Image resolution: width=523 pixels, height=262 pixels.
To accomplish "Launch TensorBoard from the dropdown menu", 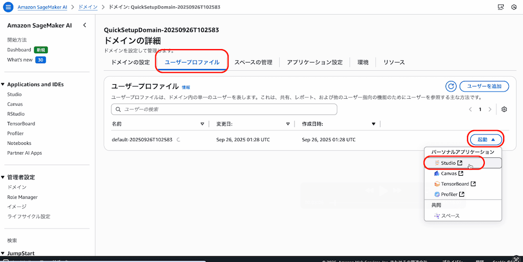I will pyautogui.click(x=463, y=184).
